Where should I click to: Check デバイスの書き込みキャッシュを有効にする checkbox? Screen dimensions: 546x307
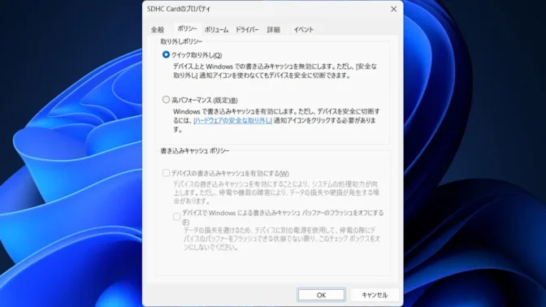tap(166, 173)
